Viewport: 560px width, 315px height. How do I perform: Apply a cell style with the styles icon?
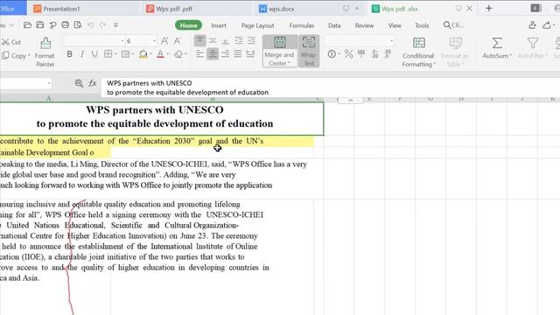[125, 54]
